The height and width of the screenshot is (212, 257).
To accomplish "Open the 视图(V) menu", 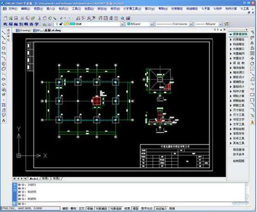I will [x=38, y=8].
